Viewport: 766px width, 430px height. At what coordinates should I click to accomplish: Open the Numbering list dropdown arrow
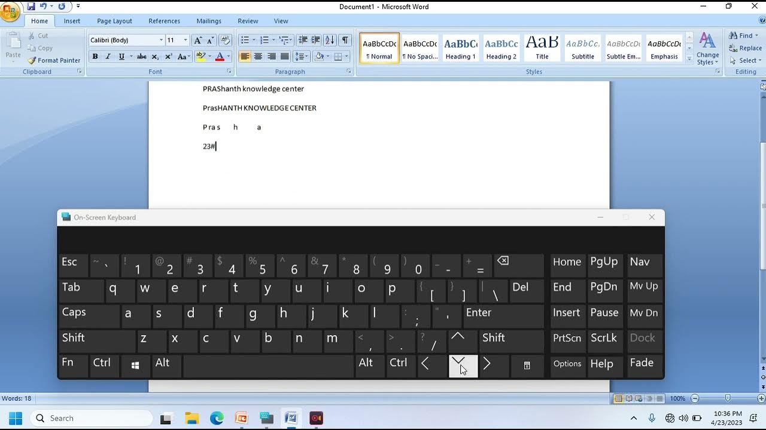pos(273,40)
